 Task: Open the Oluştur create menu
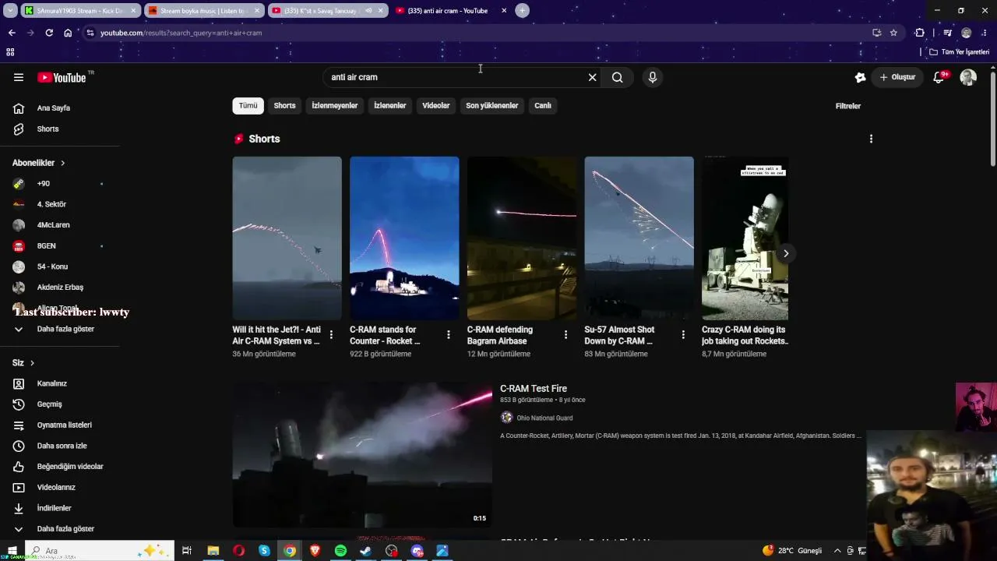(897, 77)
